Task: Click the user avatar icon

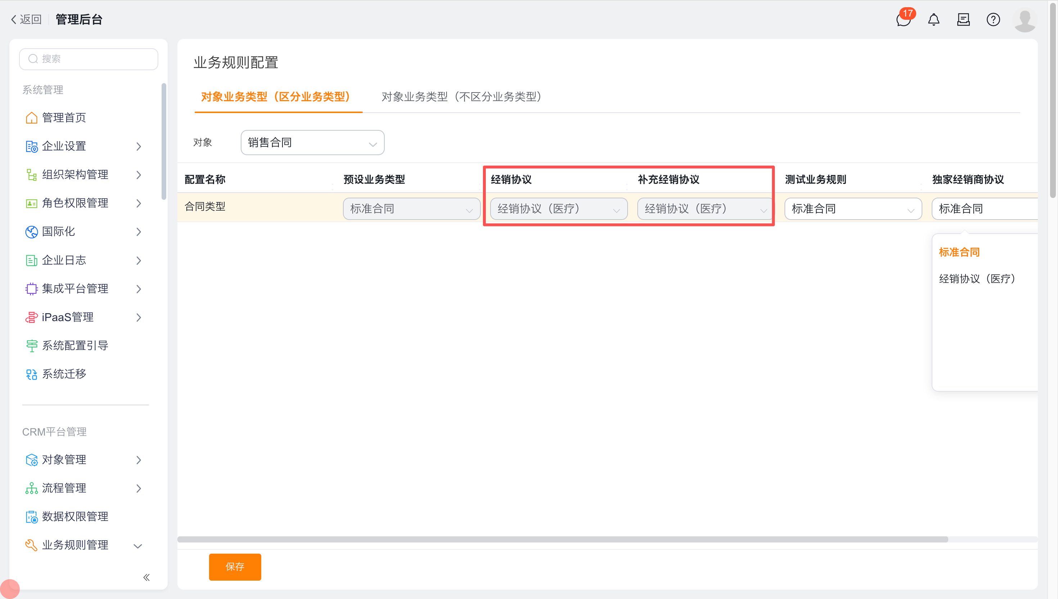Action: [x=1025, y=20]
